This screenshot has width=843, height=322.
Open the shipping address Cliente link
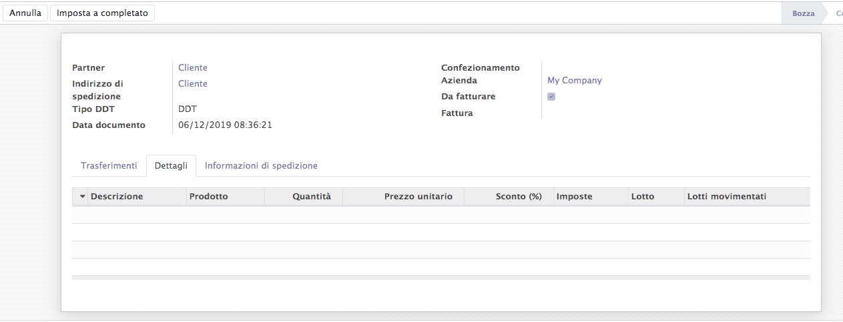point(193,83)
